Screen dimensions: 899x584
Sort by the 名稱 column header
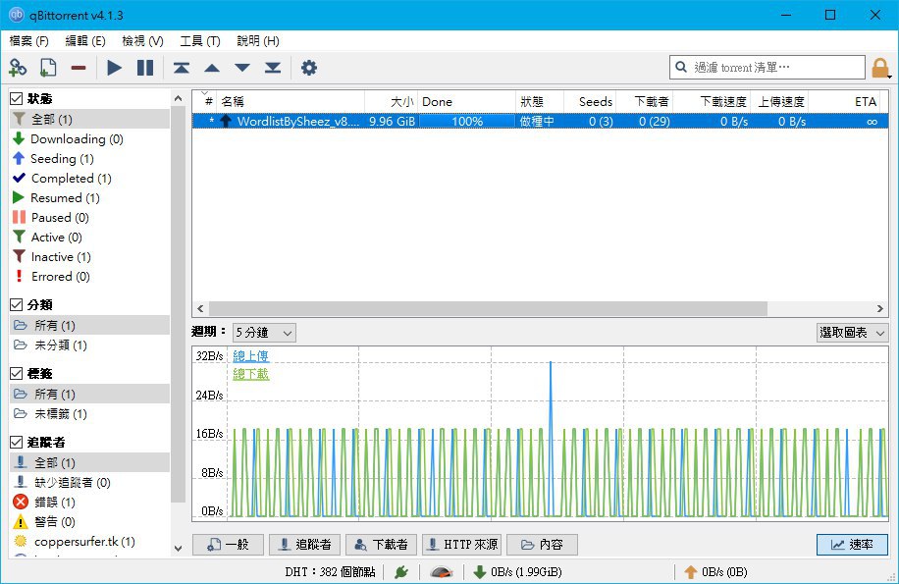click(291, 101)
